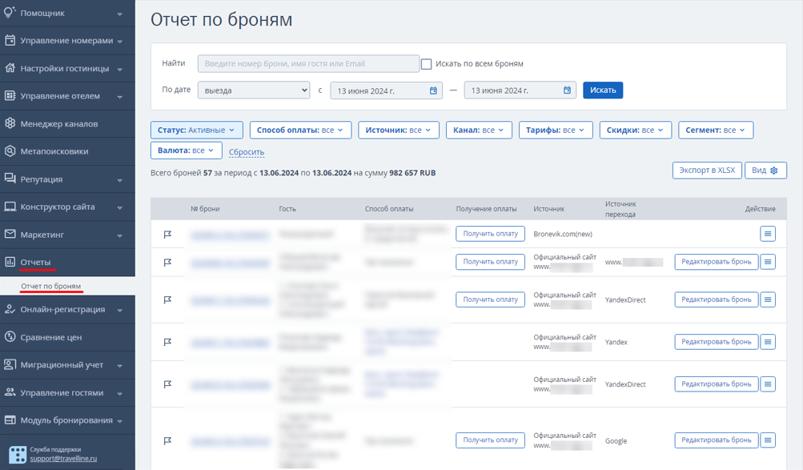This screenshot has width=803, height=470.
Task: Open the Способ оплаты filter dropdown
Action: (300, 130)
